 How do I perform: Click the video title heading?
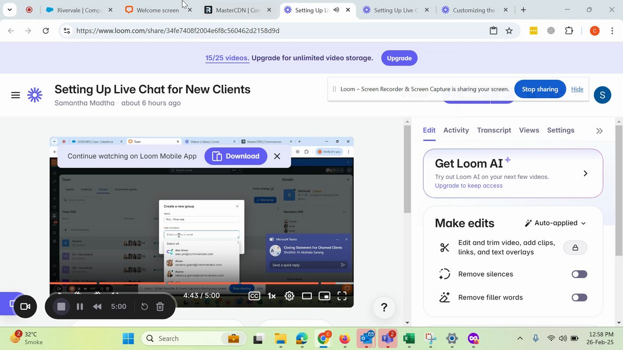click(x=152, y=89)
